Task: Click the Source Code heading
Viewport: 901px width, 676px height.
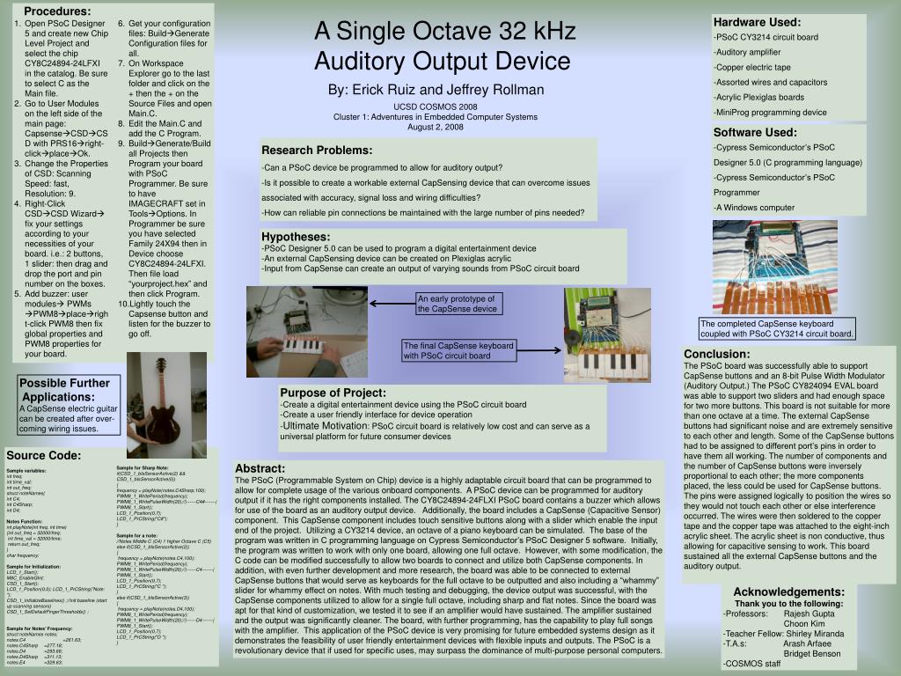Action: pyautogui.click(x=44, y=455)
